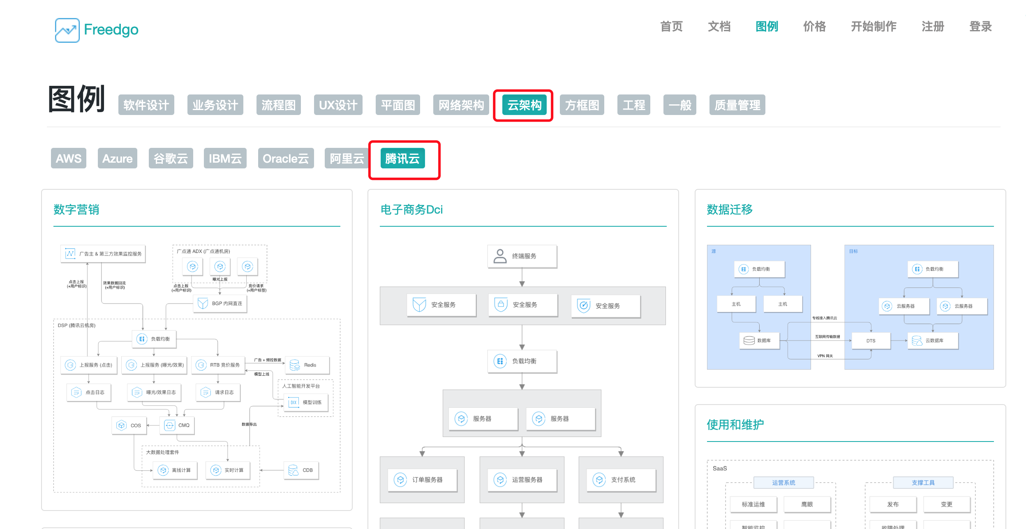Click the 离线计算 icon

tap(163, 470)
